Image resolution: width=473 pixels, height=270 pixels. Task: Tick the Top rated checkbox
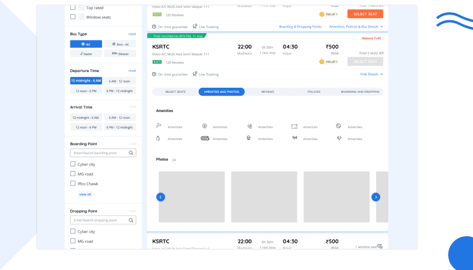click(73, 7)
